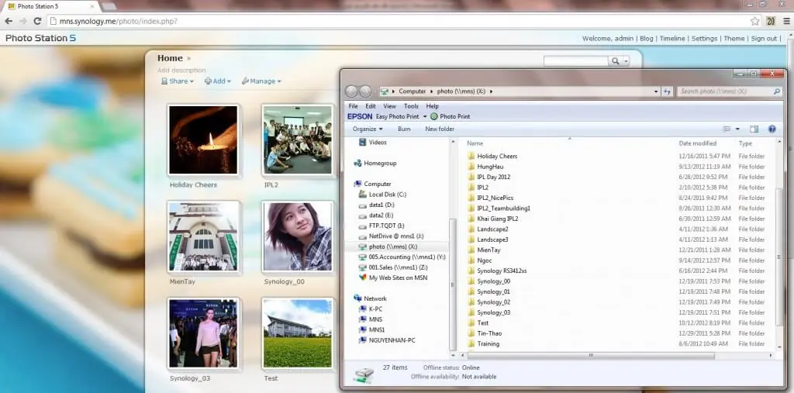794x393 pixels.
Task: Open the Chrome menu icon
Action: pyautogui.click(x=785, y=21)
